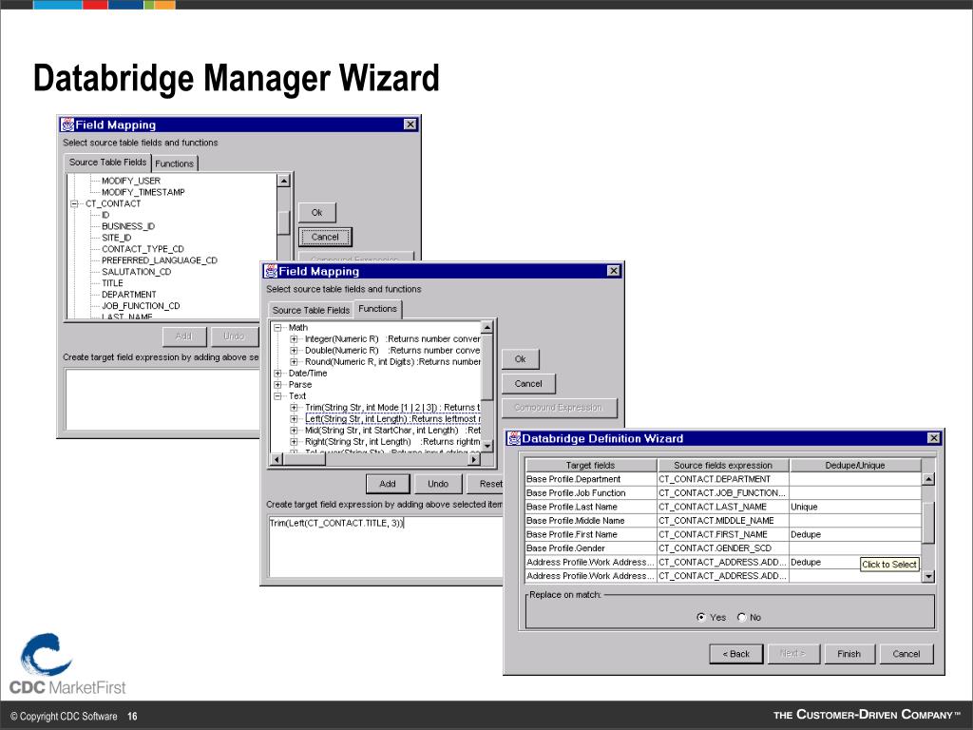Expand the Round(Numeric R, int Digits) node
973x730 pixels.
295,361
